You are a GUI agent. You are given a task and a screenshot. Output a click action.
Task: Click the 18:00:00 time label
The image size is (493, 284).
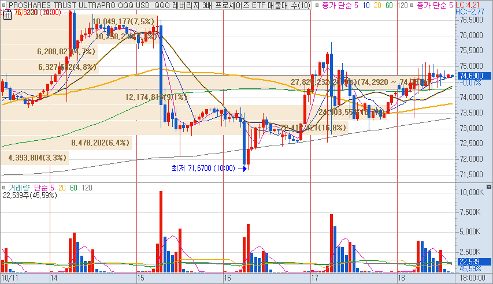point(472,278)
